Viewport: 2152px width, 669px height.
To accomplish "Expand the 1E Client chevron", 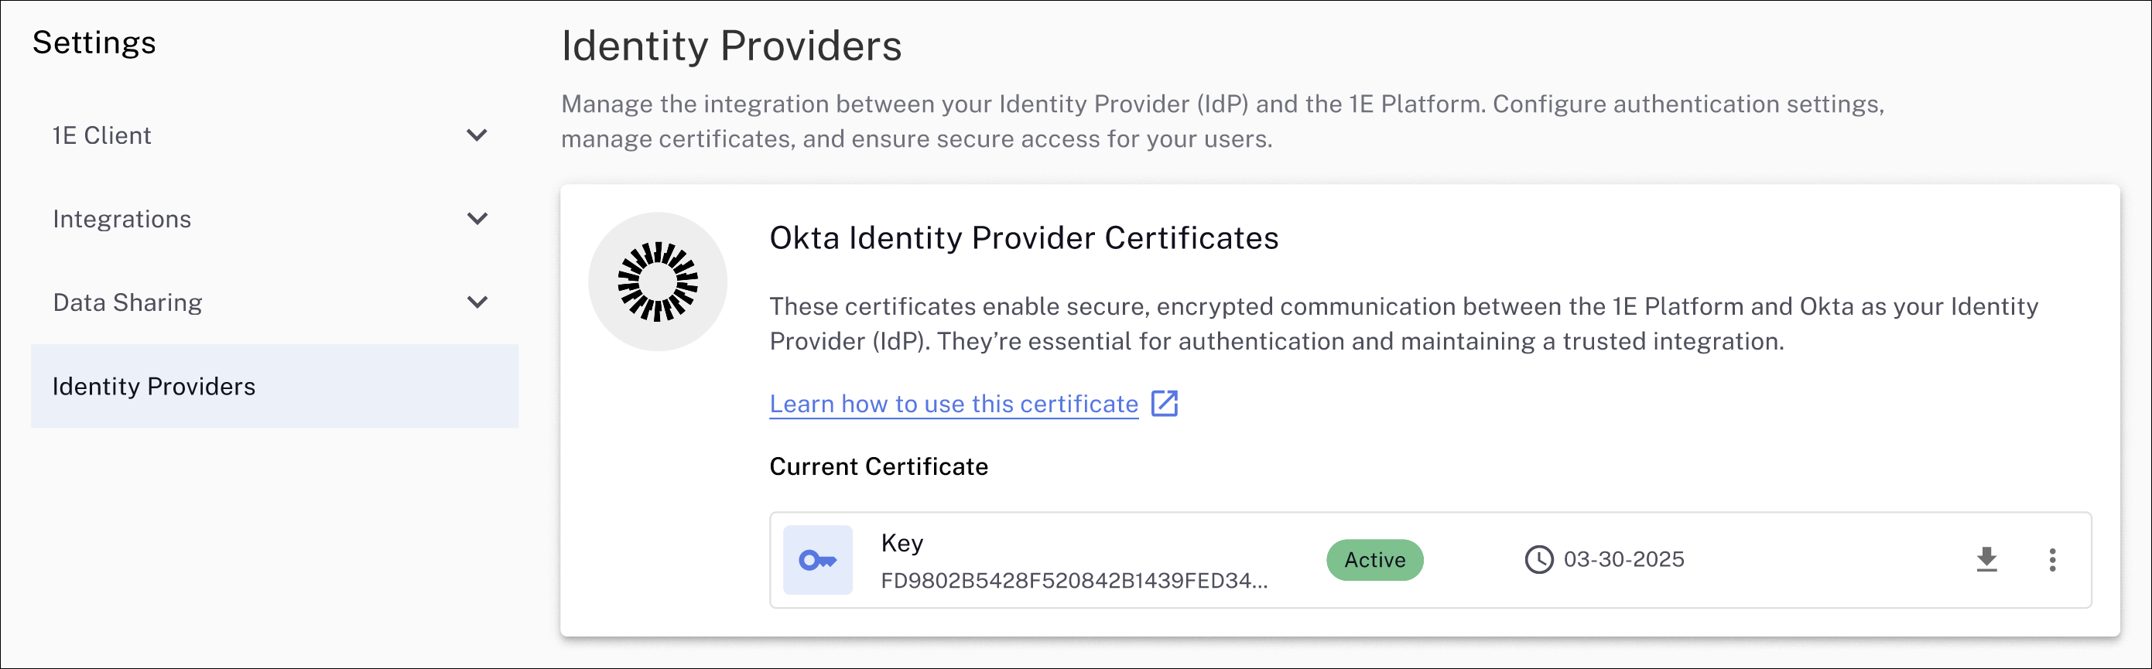I will [477, 135].
